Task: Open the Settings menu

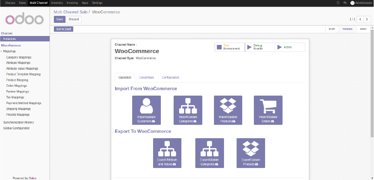Action: pyautogui.click(x=97, y=3)
